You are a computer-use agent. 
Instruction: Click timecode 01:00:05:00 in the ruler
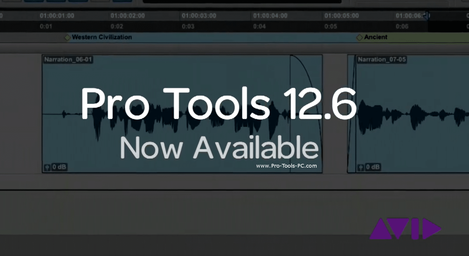pyautogui.click(x=342, y=16)
